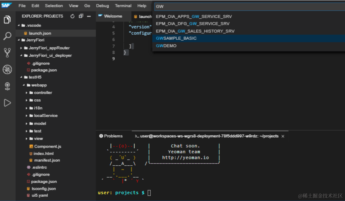Open the Terminal menu
Screen dimensions: 345x201
123,6
